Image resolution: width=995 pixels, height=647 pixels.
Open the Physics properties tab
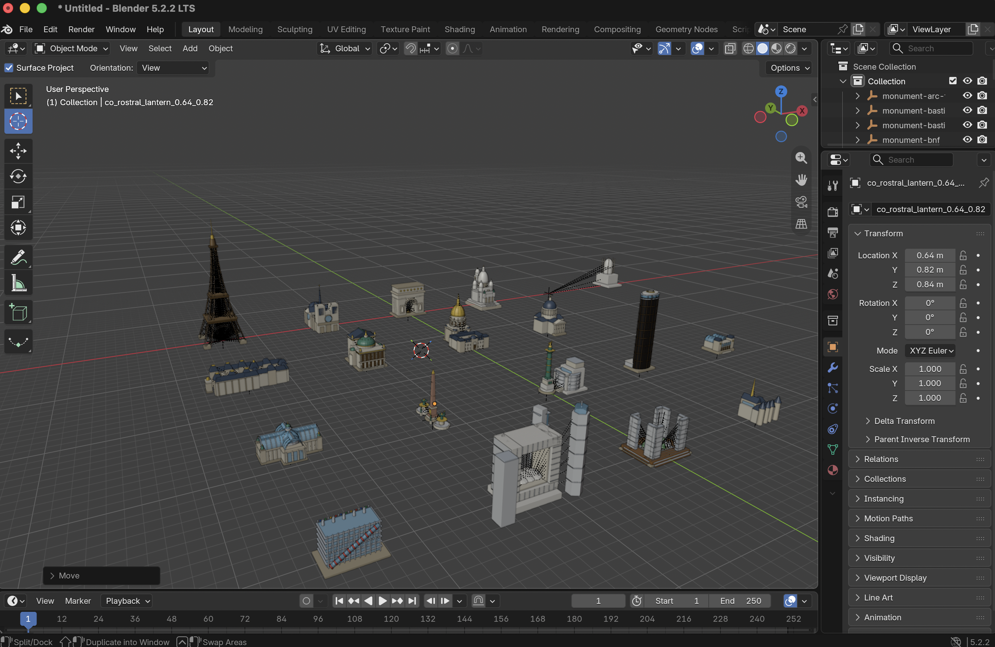tap(832, 408)
